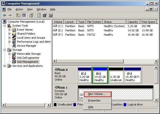Select the (E:) 14.02 GB partition block
This screenshot has width=160, height=114.
click(x=100, y=75)
